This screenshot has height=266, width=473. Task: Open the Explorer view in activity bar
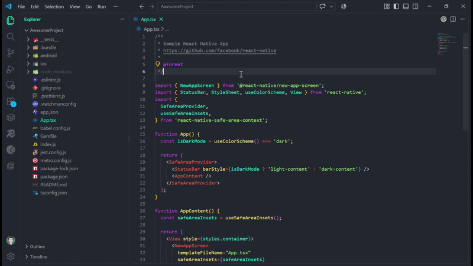click(11, 21)
